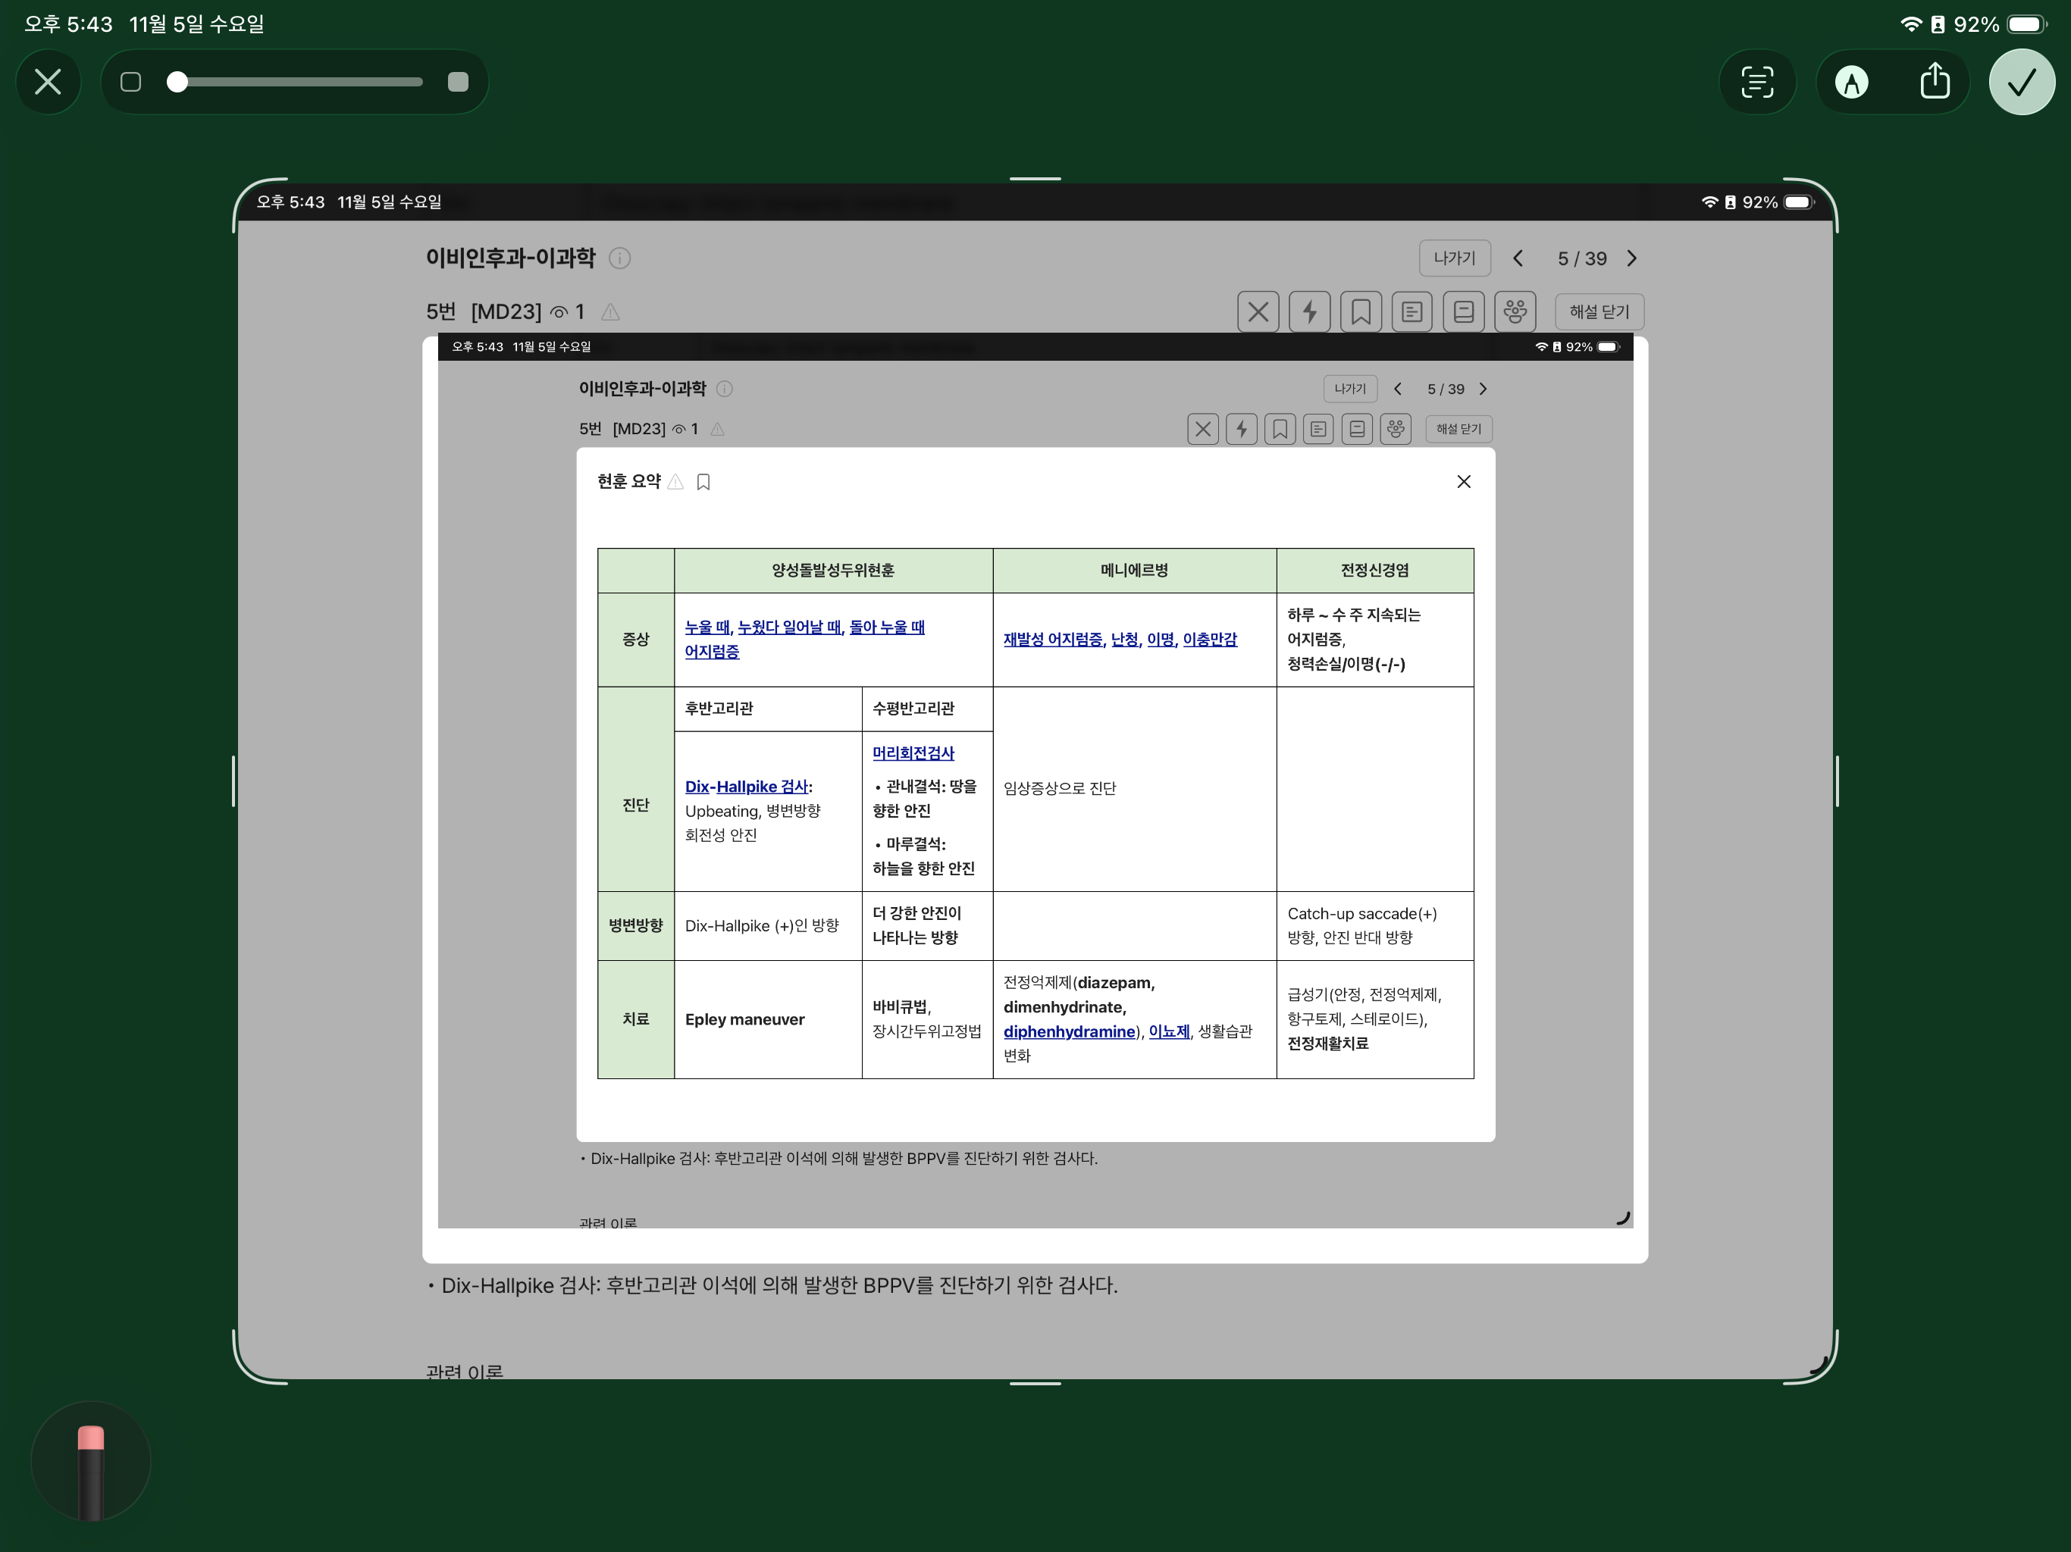Viewport: 2071px width, 1552px height.
Task: Open the 머리회전검사 link
Action: (913, 753)
